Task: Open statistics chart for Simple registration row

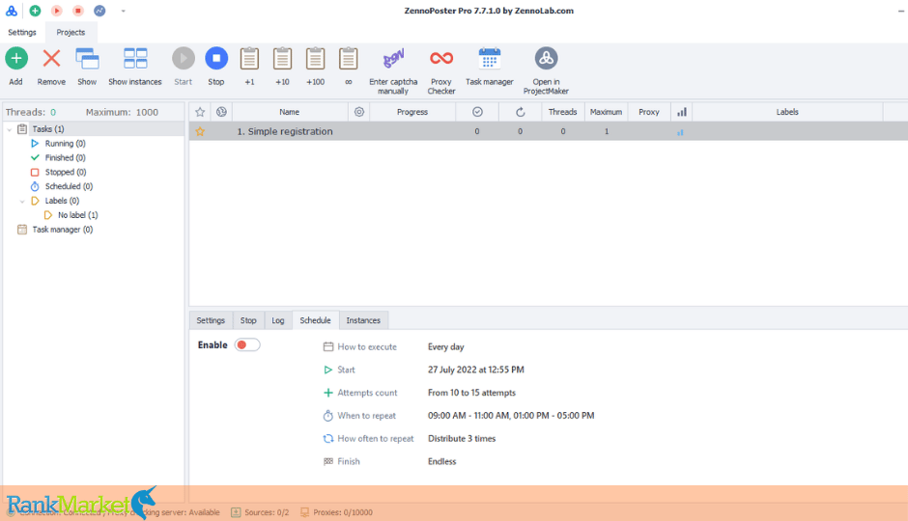Action: 680,132
